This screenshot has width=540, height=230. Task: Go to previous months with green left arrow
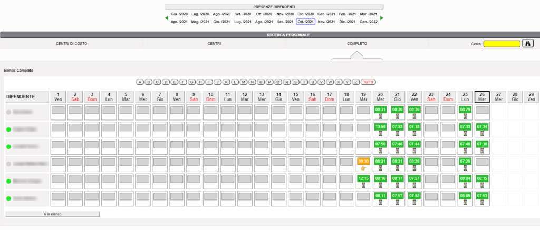tap(167, 18)
